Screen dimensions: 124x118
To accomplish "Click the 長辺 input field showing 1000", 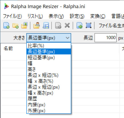I will (x=106, y=38).
